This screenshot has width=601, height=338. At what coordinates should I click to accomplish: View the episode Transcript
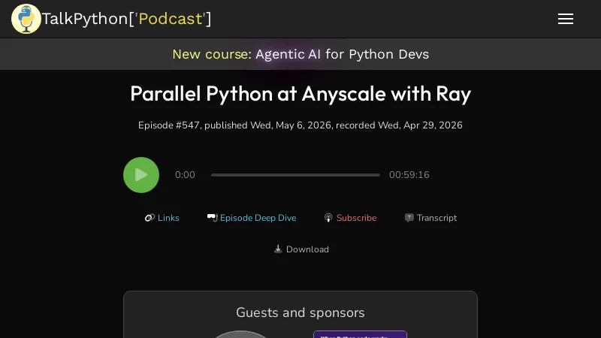[436, 218]
